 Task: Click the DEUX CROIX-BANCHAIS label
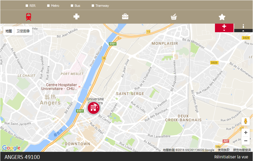(183, 118)
